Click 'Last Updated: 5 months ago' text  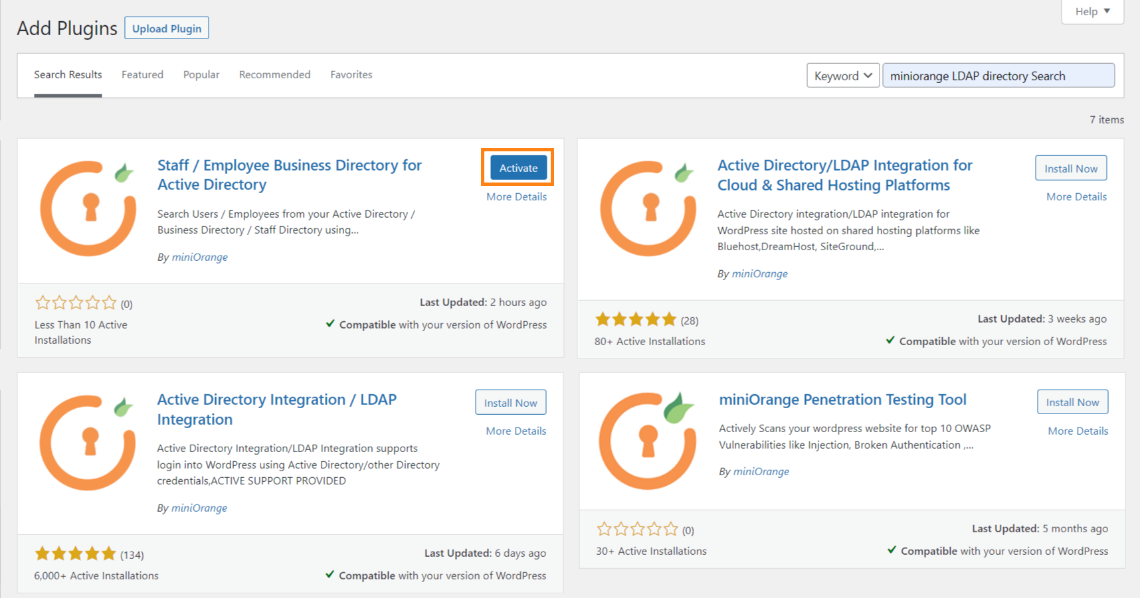click(1040, 528)
